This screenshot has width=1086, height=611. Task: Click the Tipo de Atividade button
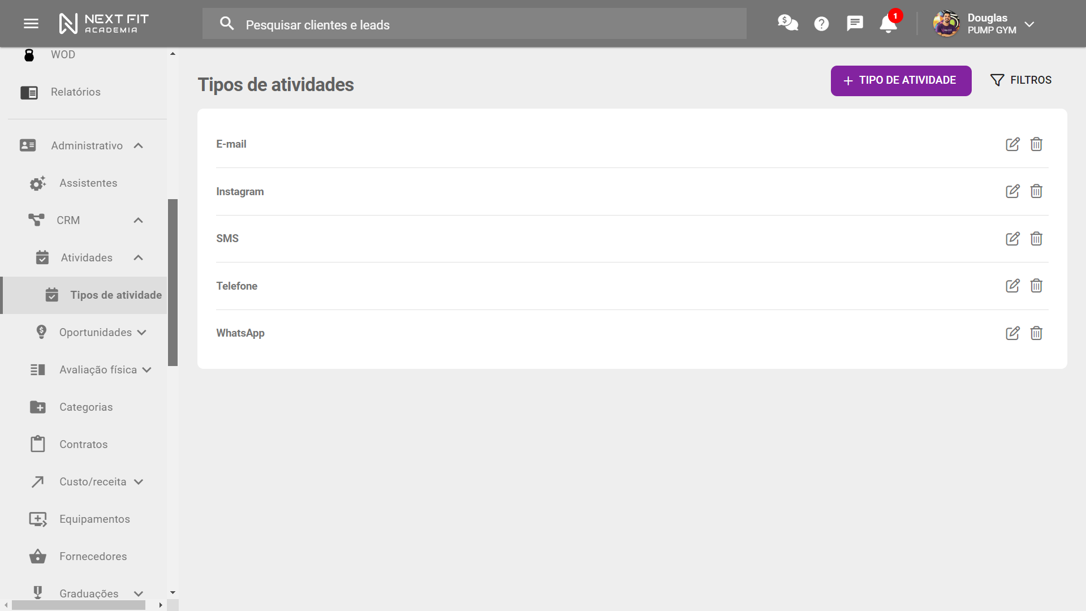pos(900,80)
